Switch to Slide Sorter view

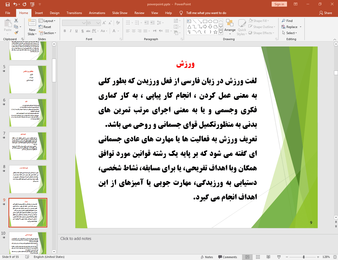258,257
